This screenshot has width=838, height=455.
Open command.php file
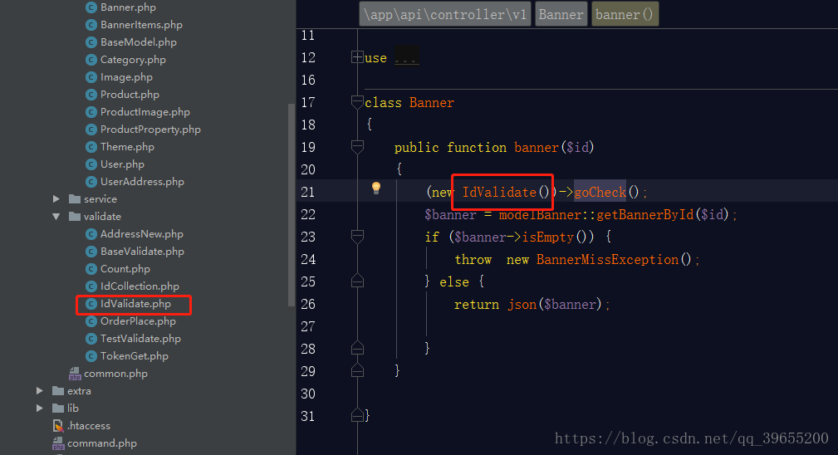102,443
